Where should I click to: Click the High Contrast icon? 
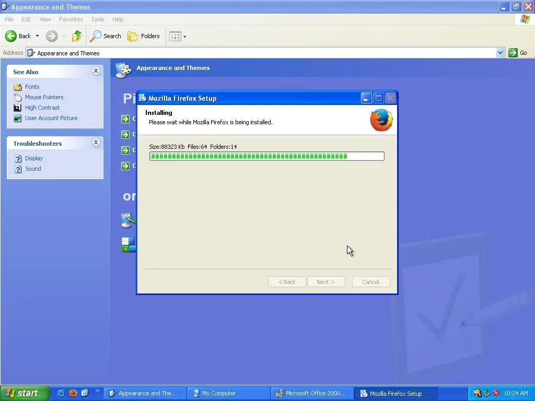point(17,108)
